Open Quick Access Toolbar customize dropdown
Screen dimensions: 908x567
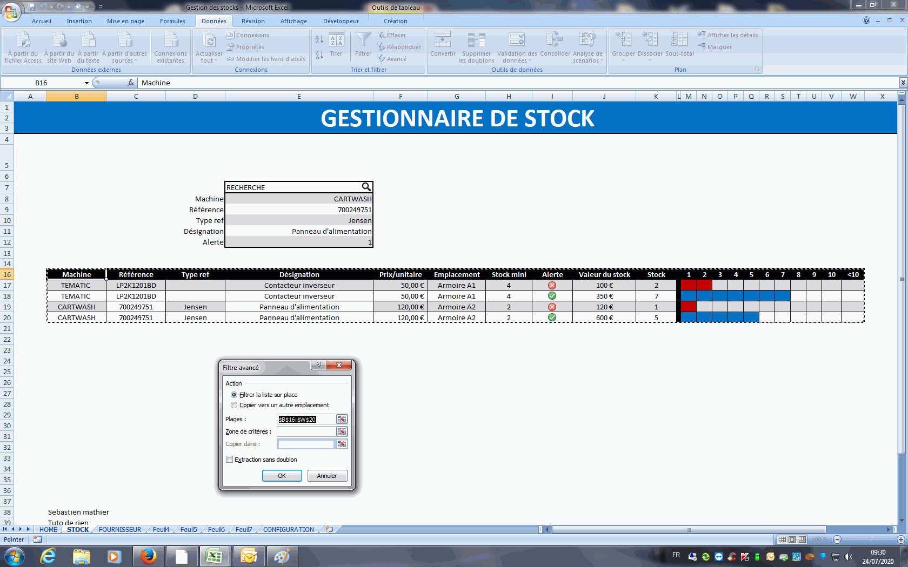101,7
